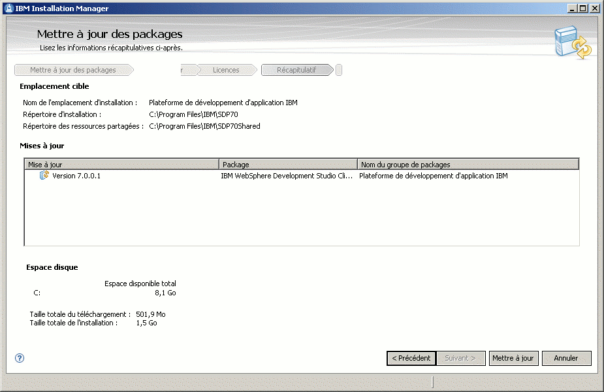This screenshot has height=392, width=604.
Task: Click the Taille totale du téléchargement label
Action: click(x=80, y=314)
